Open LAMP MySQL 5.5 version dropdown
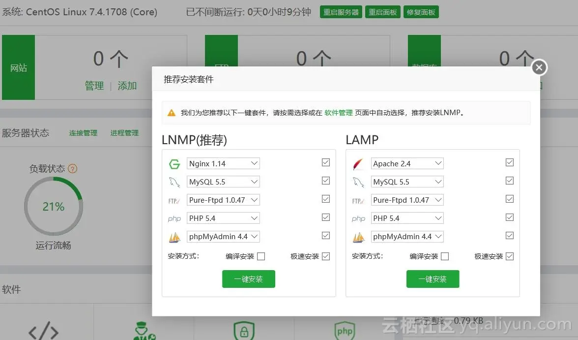 407,182
